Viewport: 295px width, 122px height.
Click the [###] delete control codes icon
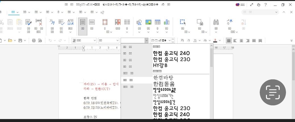click(39, 22)
